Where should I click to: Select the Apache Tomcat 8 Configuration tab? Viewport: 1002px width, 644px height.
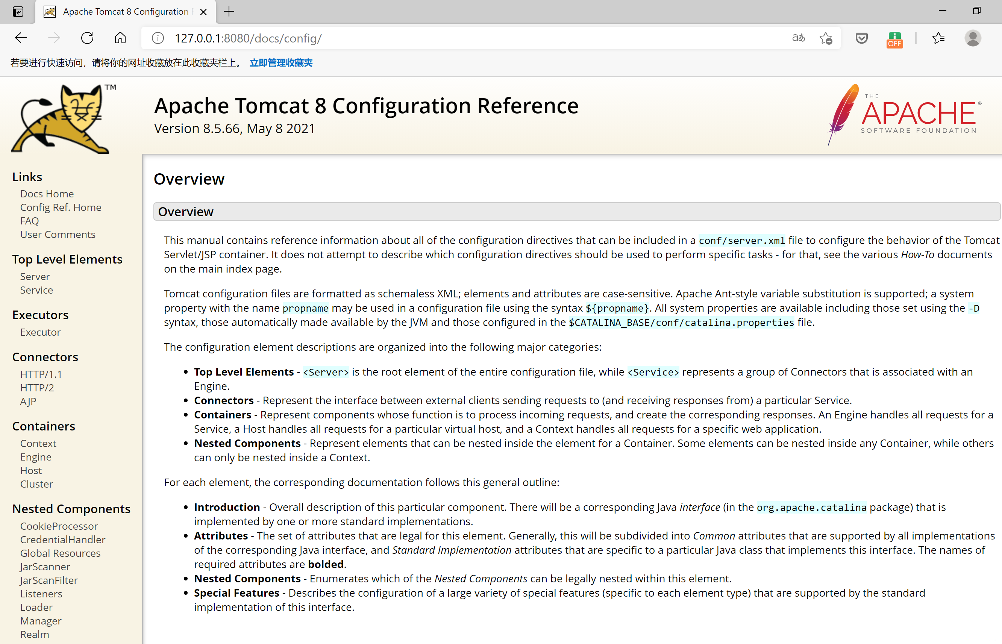(126, 12)
